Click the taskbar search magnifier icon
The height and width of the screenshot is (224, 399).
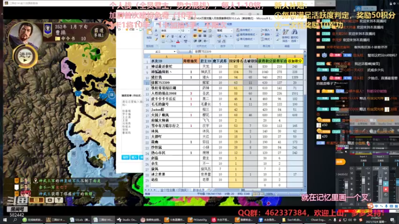coord(15,220)
